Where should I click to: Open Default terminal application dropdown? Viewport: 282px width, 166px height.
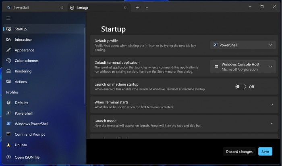pos(243,67)
